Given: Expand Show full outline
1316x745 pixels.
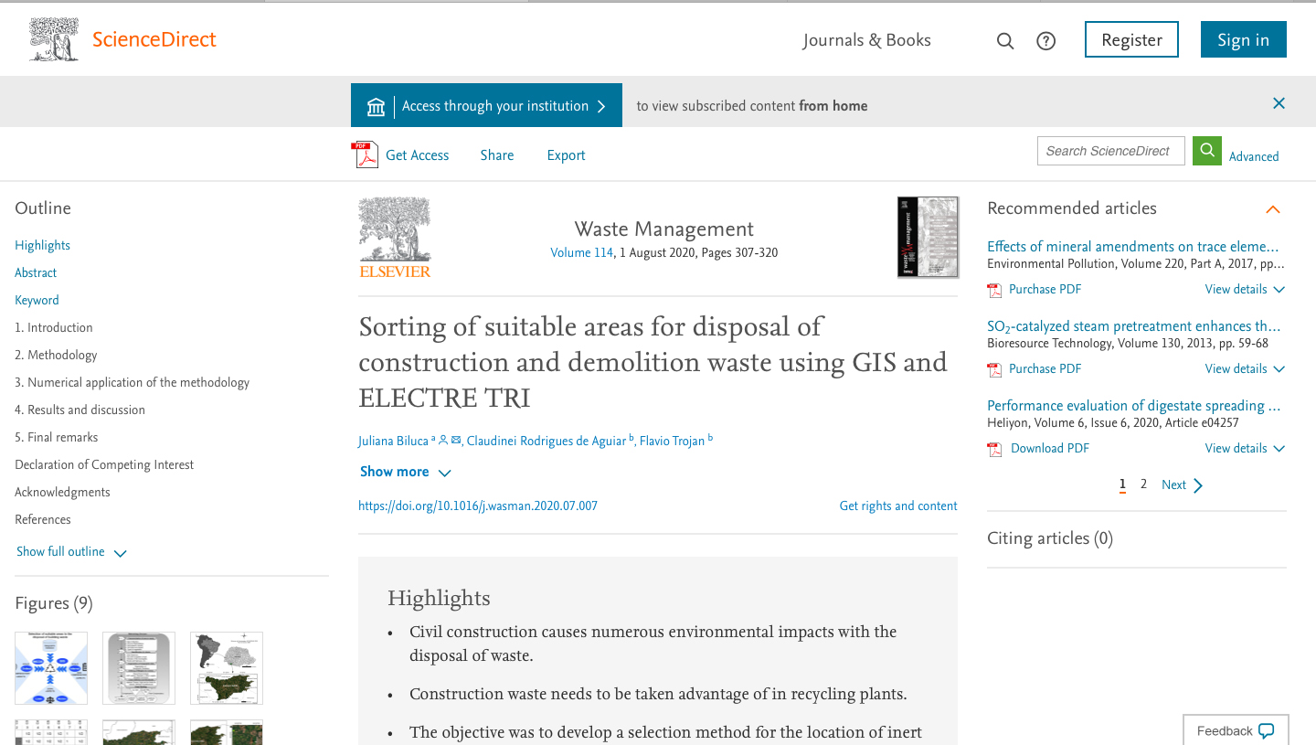Looking at the screenshot, I should pos(71,552).
